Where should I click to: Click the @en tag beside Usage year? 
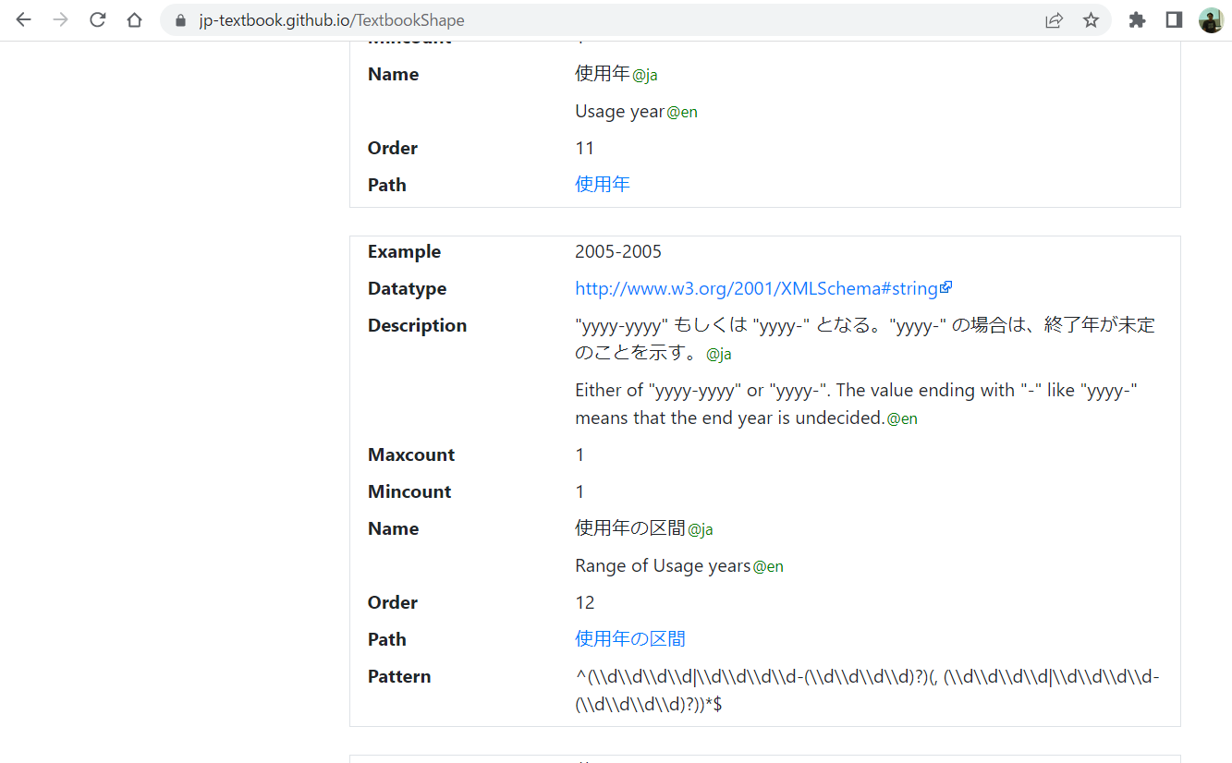683,112
